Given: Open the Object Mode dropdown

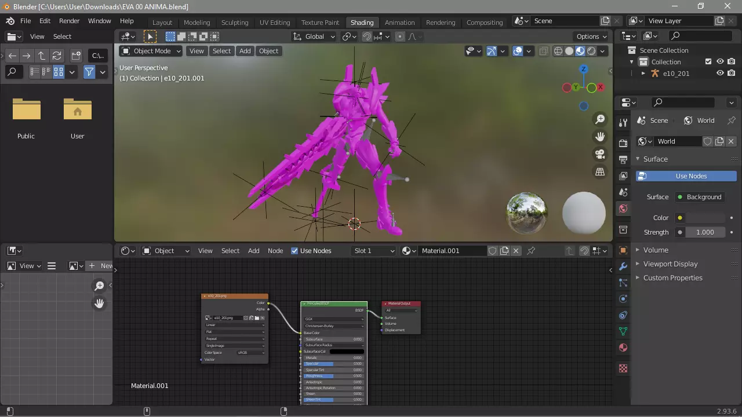Looking at the screenshot, I should click(x=151, y=51).
